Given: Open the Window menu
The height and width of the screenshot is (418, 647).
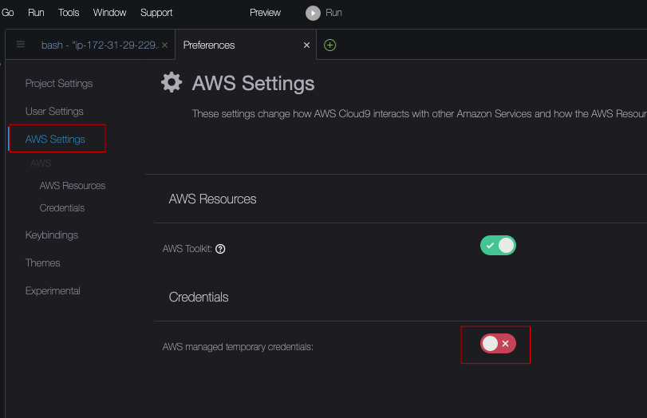Looking at the screenshot, I should click(109, 13).
